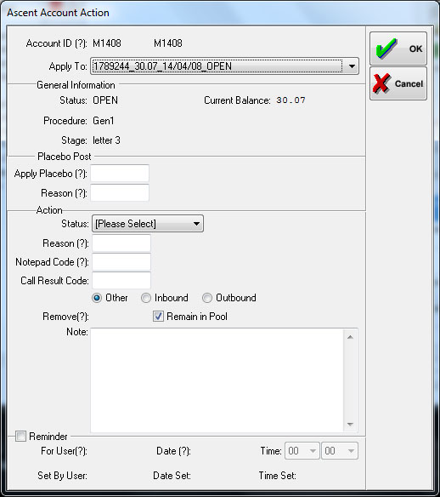Click the red X Cancel icon
Viewport: 440px width, 497px height.
381,83
